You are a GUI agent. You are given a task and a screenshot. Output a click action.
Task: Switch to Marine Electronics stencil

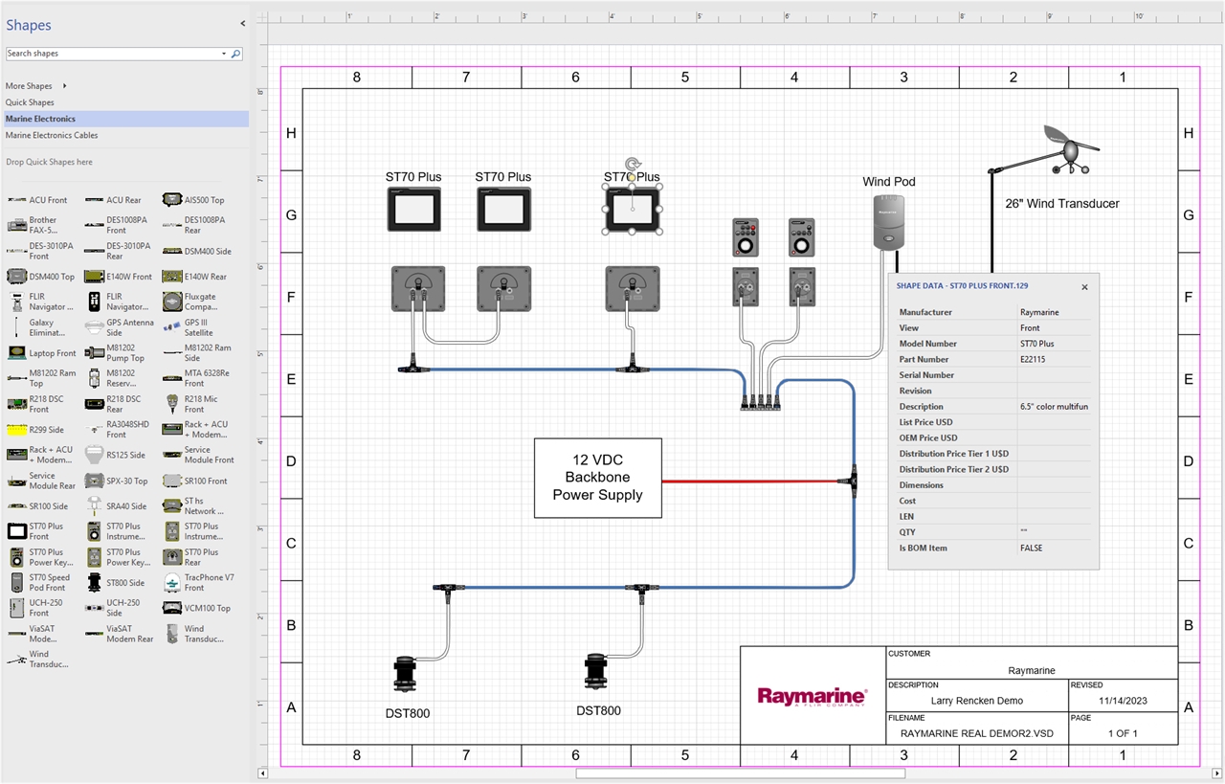tap(124, 119)
